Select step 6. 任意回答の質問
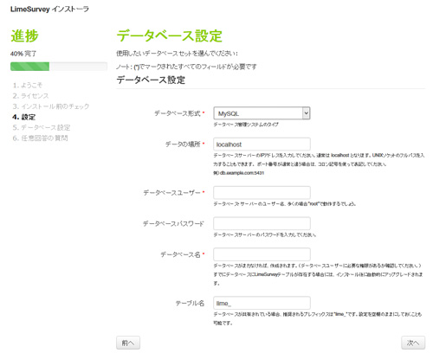 pyautogui.click(x=40, y=138)
